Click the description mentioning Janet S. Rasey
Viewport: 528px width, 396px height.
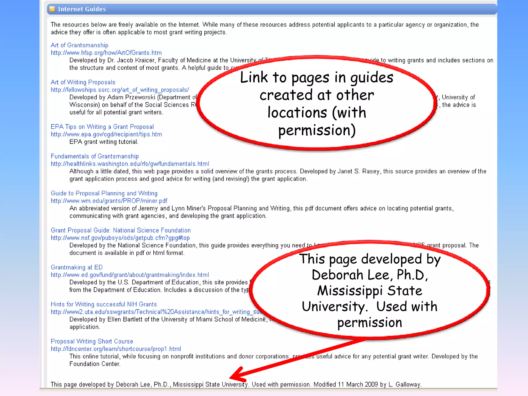tap(278, 175)
